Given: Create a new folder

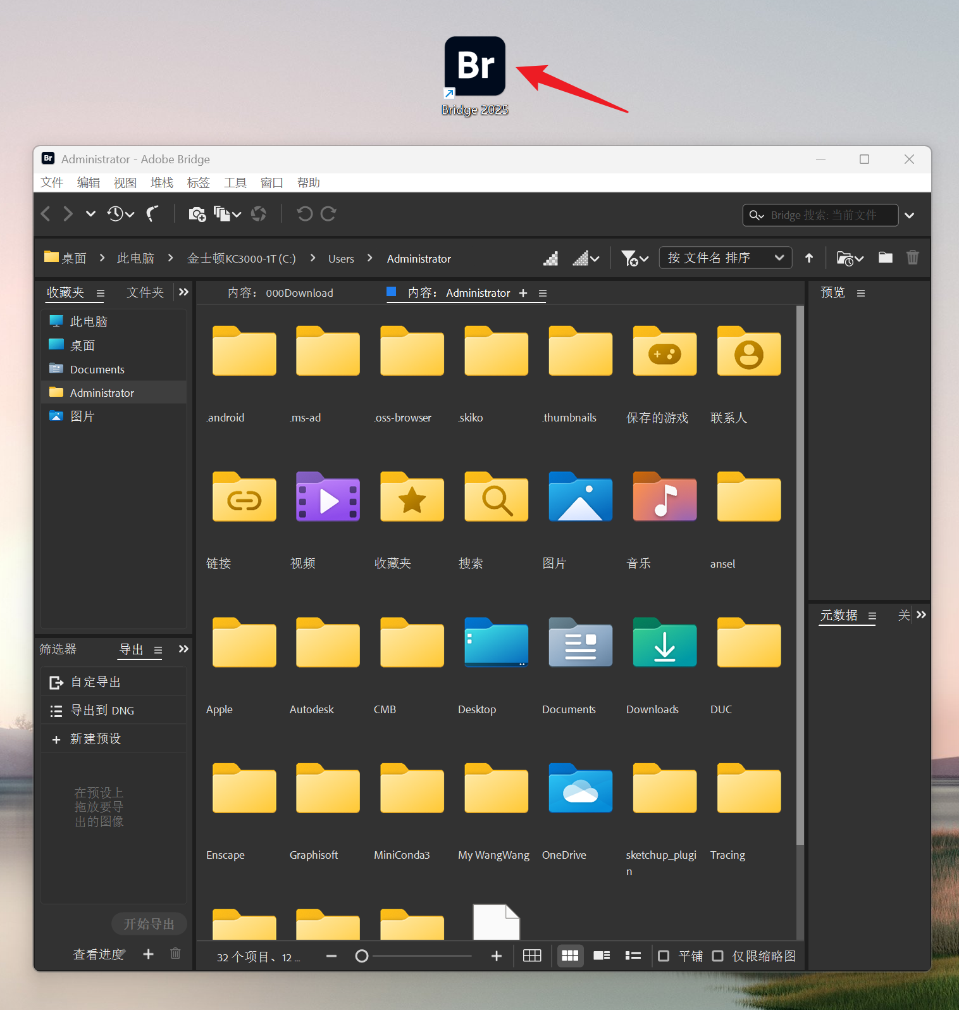Looking at the screenshot, I should click(886, 258).
